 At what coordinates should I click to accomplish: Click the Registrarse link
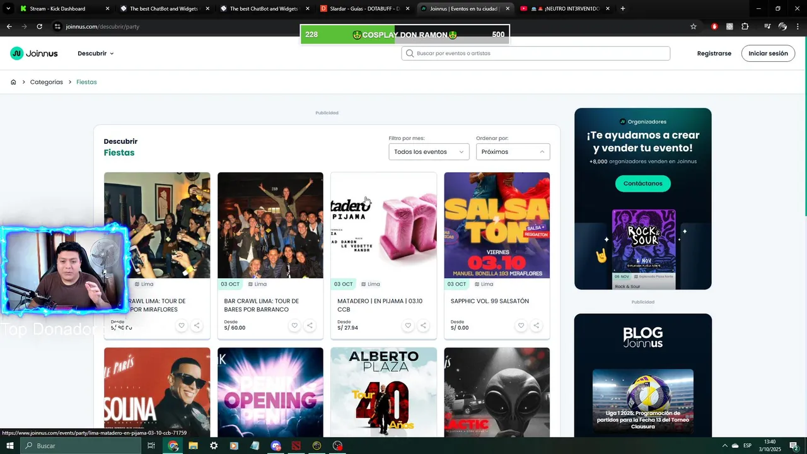(714, 54)
